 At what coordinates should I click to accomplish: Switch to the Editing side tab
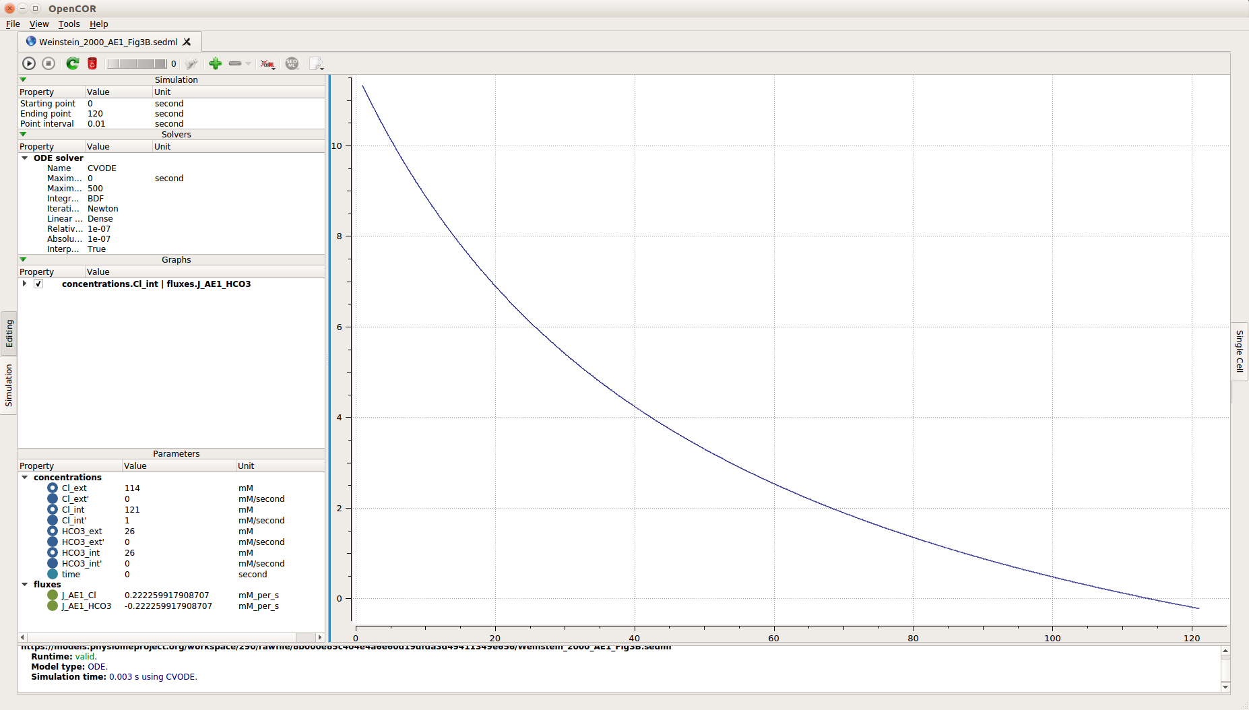point(9,333)
